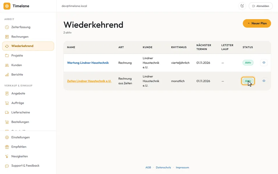Click the Support & Feedback chat icon
The width and height of the screenshot is (278, 174).
(7, 166)
